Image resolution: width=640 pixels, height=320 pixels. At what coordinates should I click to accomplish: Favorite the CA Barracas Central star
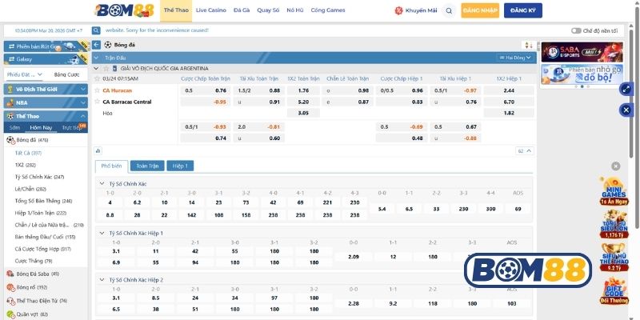(97, 102)
